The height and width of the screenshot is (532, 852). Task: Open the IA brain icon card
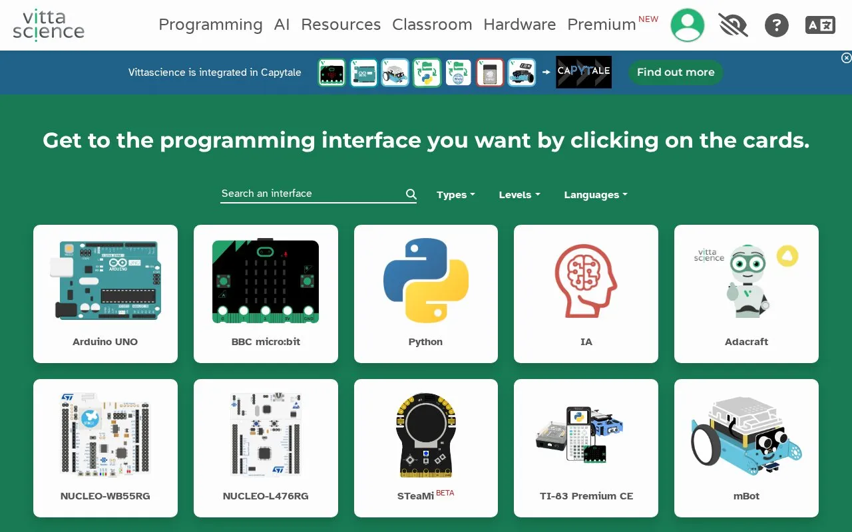[586, 280]
